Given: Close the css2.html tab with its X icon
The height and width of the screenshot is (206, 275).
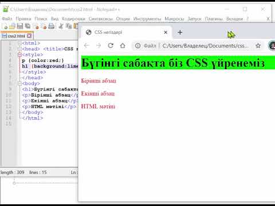Looking at the screenshot, I should coord(29,35).
